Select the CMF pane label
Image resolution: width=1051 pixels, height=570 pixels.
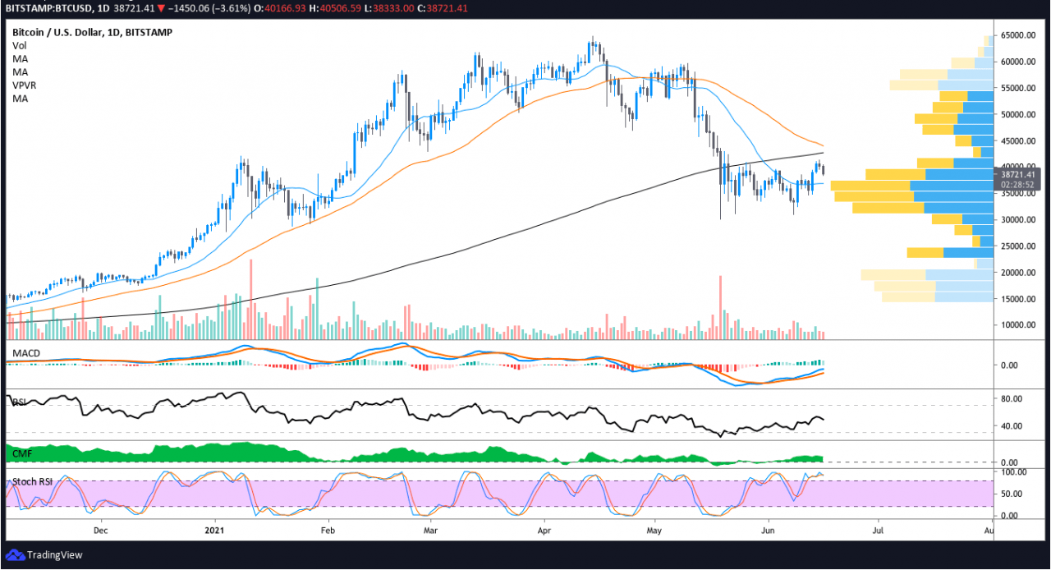coord(20,452)
